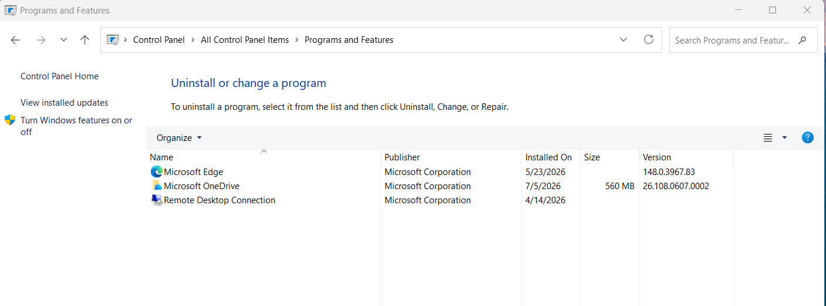
Task: Sort by the Installed On column
Action: pyautogui.click(x=551, y=157)
